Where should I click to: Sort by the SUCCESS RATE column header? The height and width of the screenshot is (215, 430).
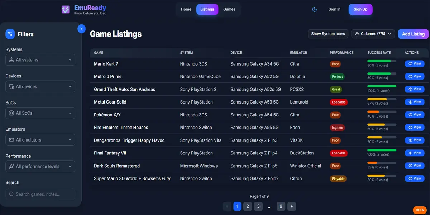(379, 53)
